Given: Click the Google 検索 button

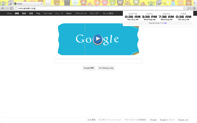Looking at the screenshot, I should coord(89,68).
